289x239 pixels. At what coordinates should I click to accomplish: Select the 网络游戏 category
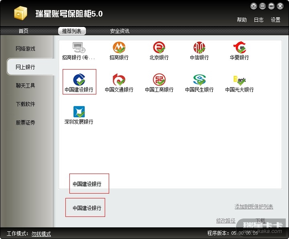(x=25, y=49)
